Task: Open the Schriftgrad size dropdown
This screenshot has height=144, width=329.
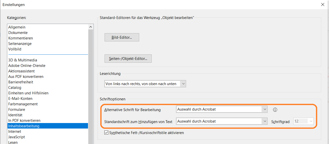Action: [x=310, y=121]
